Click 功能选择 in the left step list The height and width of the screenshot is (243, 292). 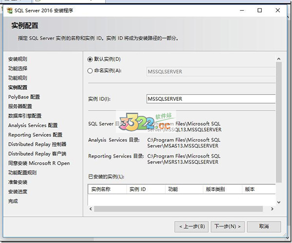point(18,69)
